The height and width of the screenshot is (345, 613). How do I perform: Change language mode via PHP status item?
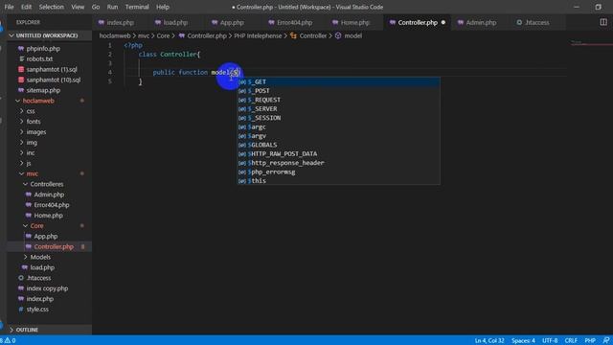tap(590, 341)
